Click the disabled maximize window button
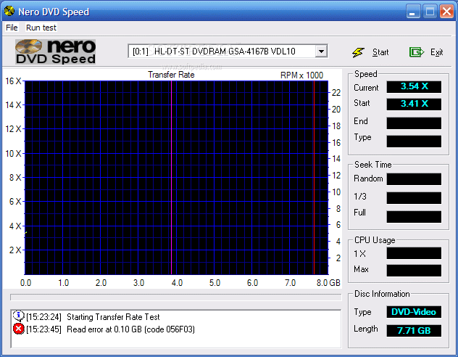This screenshot has width=458, height=357. (430, 12)
